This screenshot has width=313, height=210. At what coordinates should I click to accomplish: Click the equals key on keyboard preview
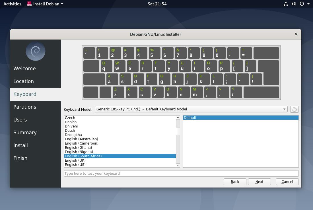[x=246, y=53]
